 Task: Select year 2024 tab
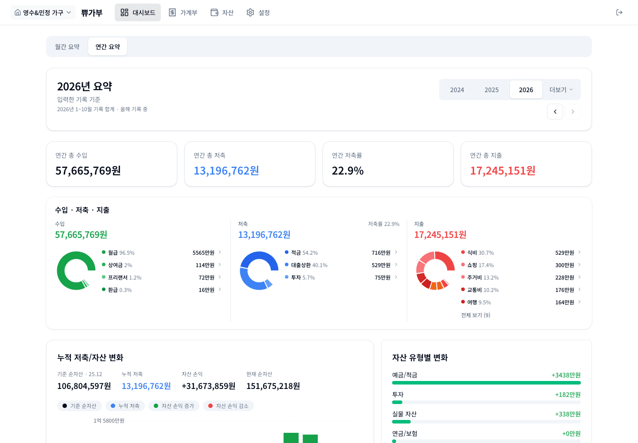[x=457, y=90]
